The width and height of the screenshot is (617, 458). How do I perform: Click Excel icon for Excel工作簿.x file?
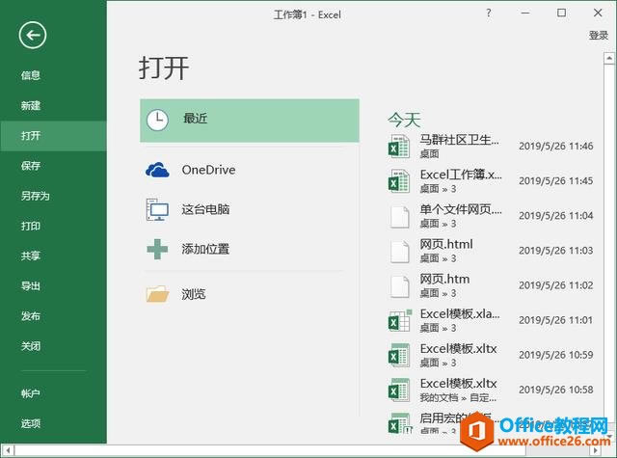point(399,181)
